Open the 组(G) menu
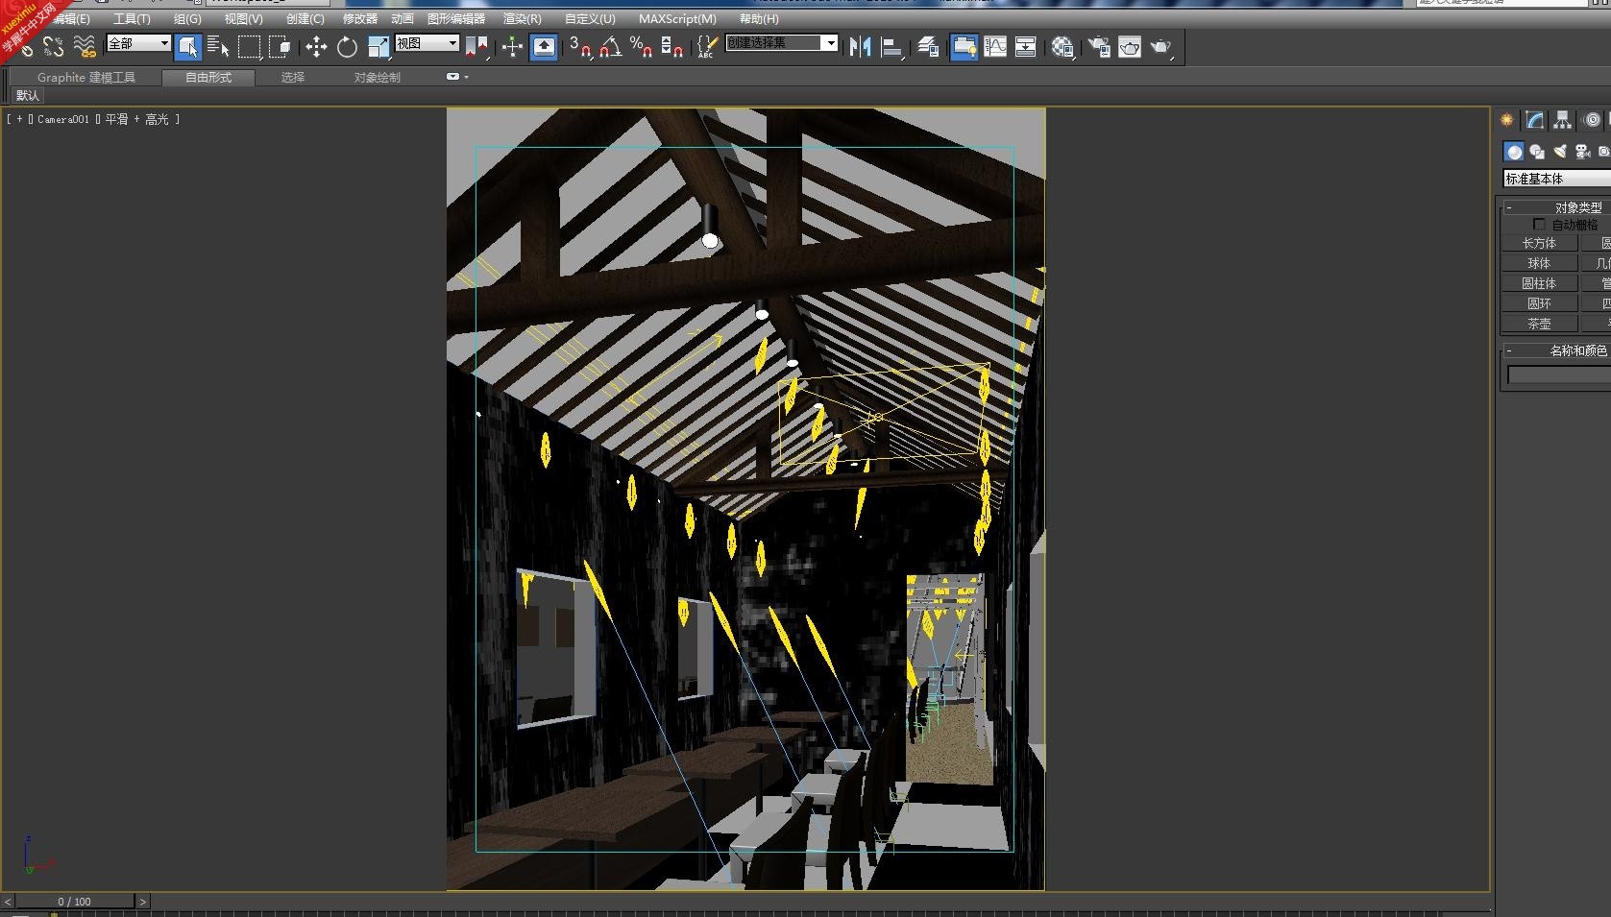The image size is (1611, 917). point(187,19)
